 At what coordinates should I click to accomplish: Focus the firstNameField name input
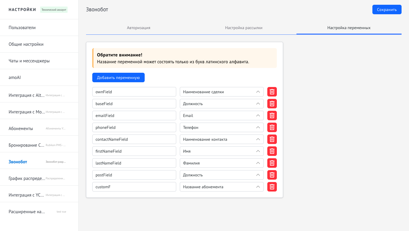(x=134, y=151)
